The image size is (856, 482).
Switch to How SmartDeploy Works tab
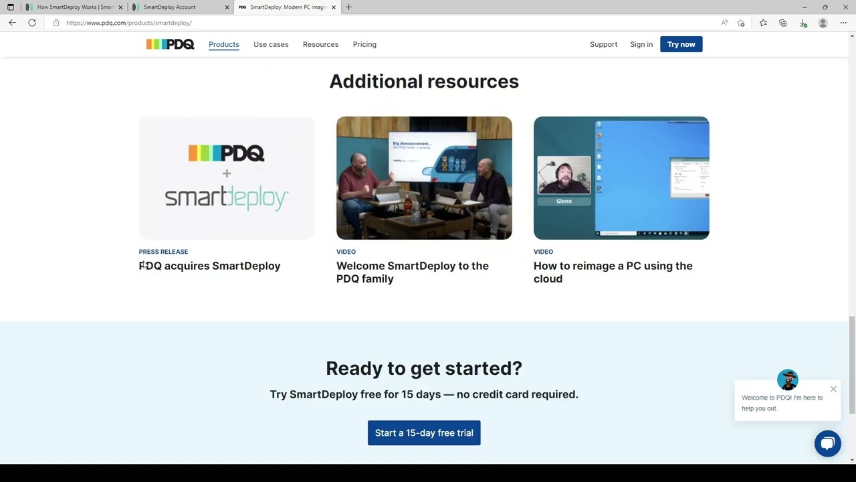coord(74,7)
